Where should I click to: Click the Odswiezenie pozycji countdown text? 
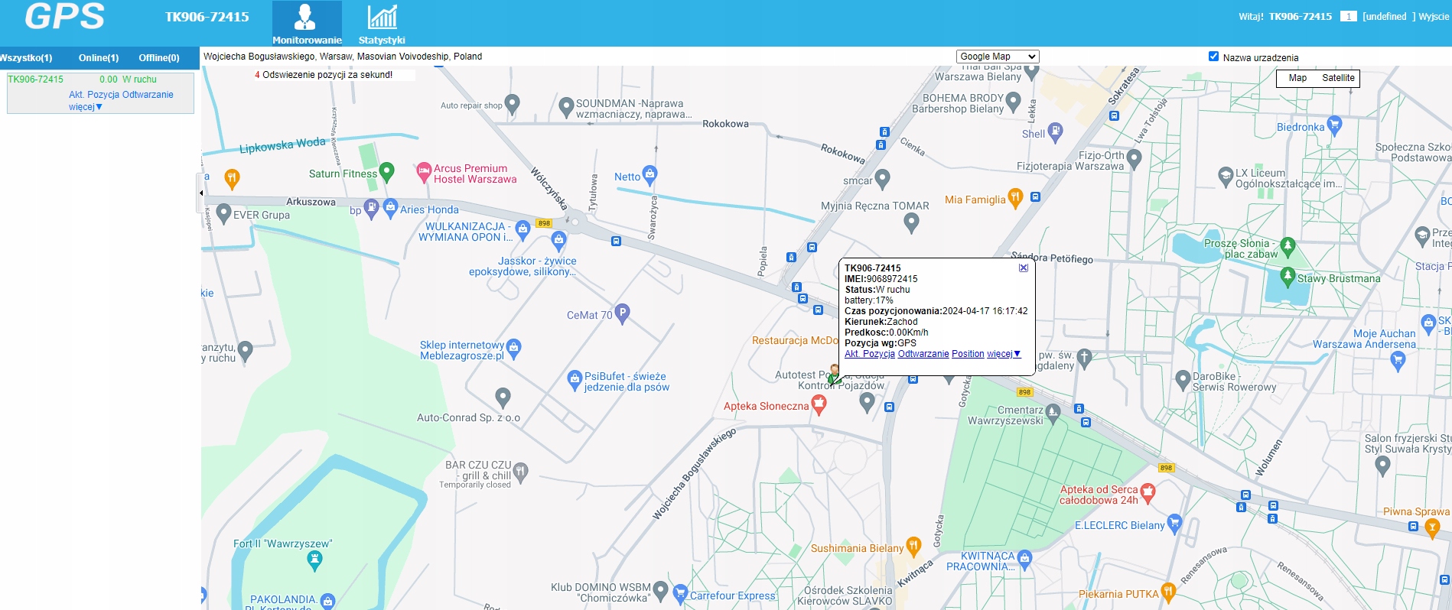(x=324, y=75)
